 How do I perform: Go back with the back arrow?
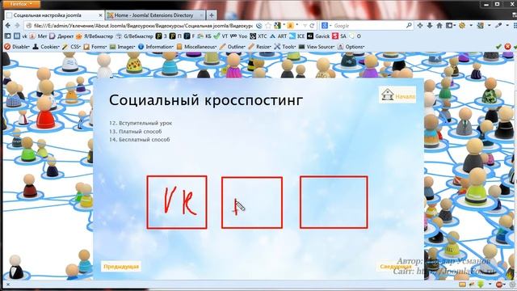tap(8, 25)
